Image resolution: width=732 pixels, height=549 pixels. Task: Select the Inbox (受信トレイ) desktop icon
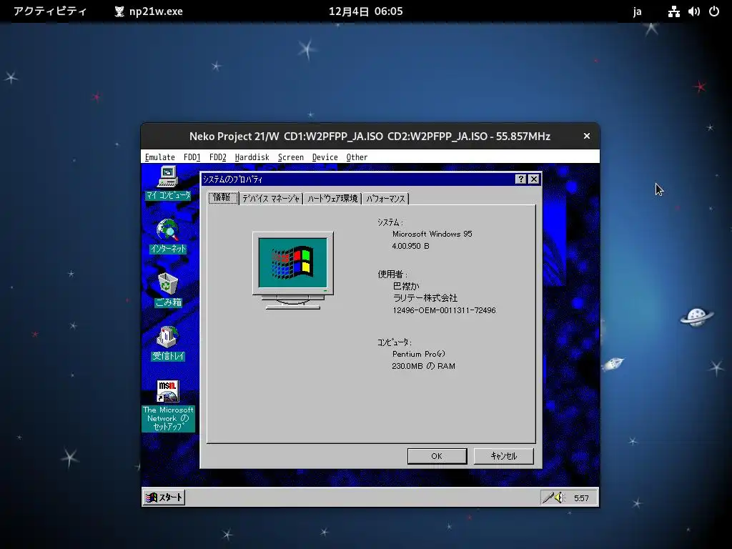pyautogui.click(x=167, y=344)
